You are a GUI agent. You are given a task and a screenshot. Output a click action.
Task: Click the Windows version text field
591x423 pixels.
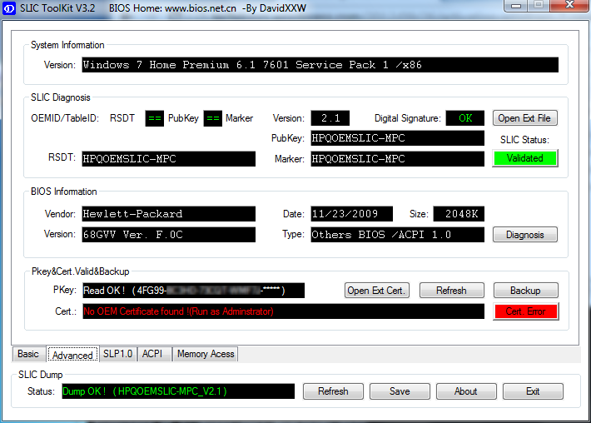[320, 65]
